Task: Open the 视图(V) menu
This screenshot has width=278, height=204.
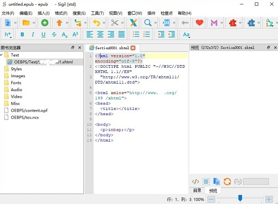Action: [x=115, y=13]
